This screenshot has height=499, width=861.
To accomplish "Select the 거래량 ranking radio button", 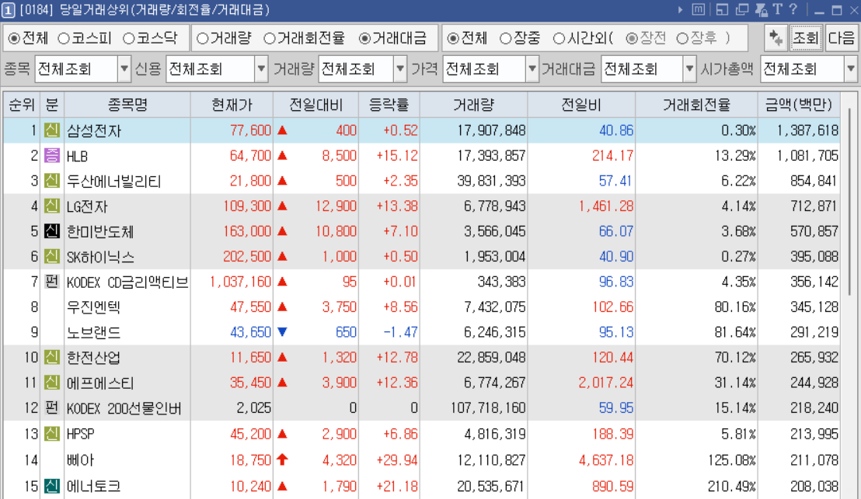I will [x=202, y=38].
